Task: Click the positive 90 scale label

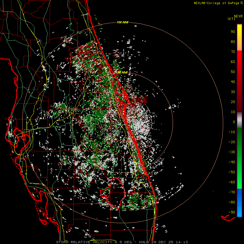Action: click(x=233, y=31)
